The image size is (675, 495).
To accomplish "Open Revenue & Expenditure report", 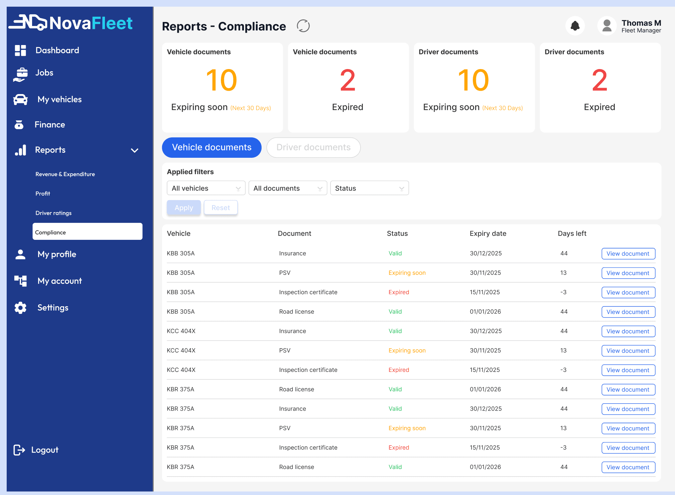I will coord(65,174).
